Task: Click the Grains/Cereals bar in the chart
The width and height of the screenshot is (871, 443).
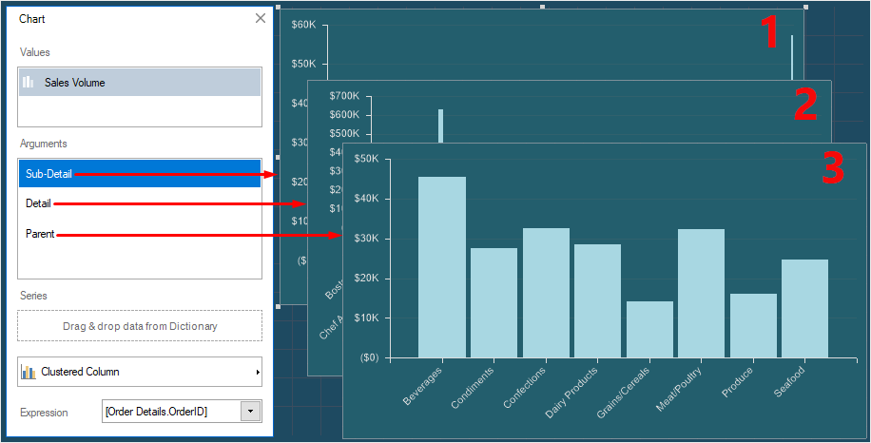Action: (x=649, y=329)
